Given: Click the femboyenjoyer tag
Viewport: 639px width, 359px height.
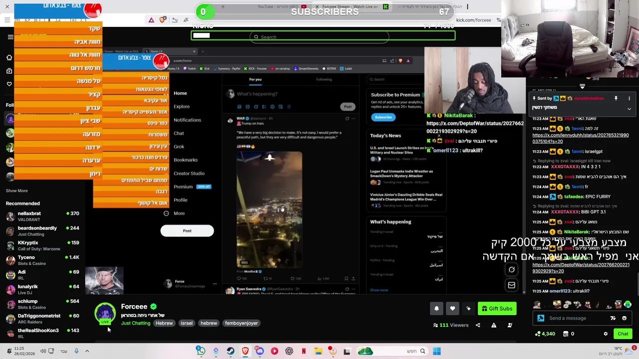Looking at the screenshot, I should [241, 323].
